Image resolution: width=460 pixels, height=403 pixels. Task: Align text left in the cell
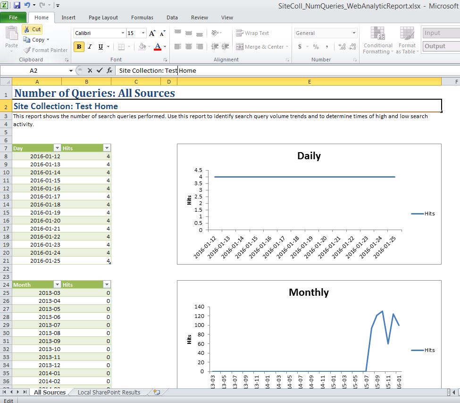(x=178, y=47)
